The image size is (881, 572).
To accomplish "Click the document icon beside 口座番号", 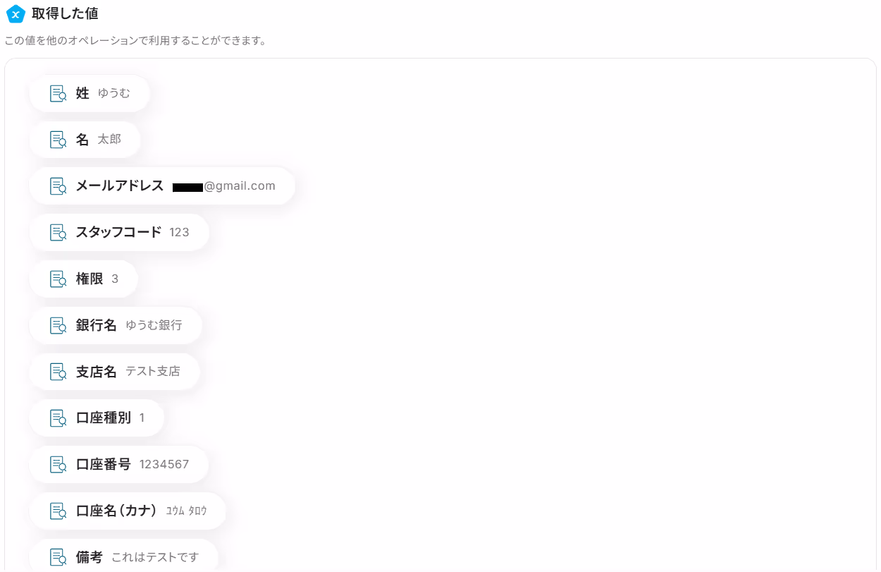I will click(58, 465).
